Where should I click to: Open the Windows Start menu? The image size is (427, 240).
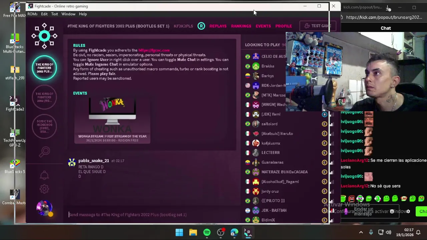(x=179, y=232)
